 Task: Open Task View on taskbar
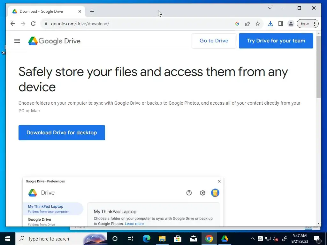(130, 239)
